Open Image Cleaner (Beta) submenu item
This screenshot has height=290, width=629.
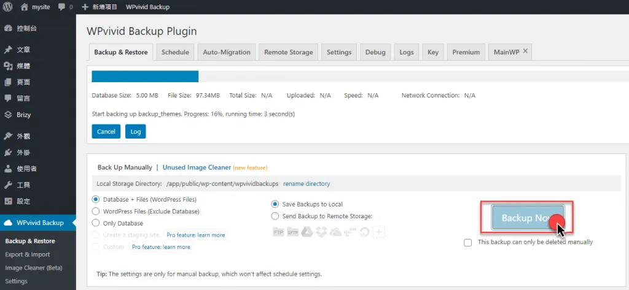tap(34, 267)
